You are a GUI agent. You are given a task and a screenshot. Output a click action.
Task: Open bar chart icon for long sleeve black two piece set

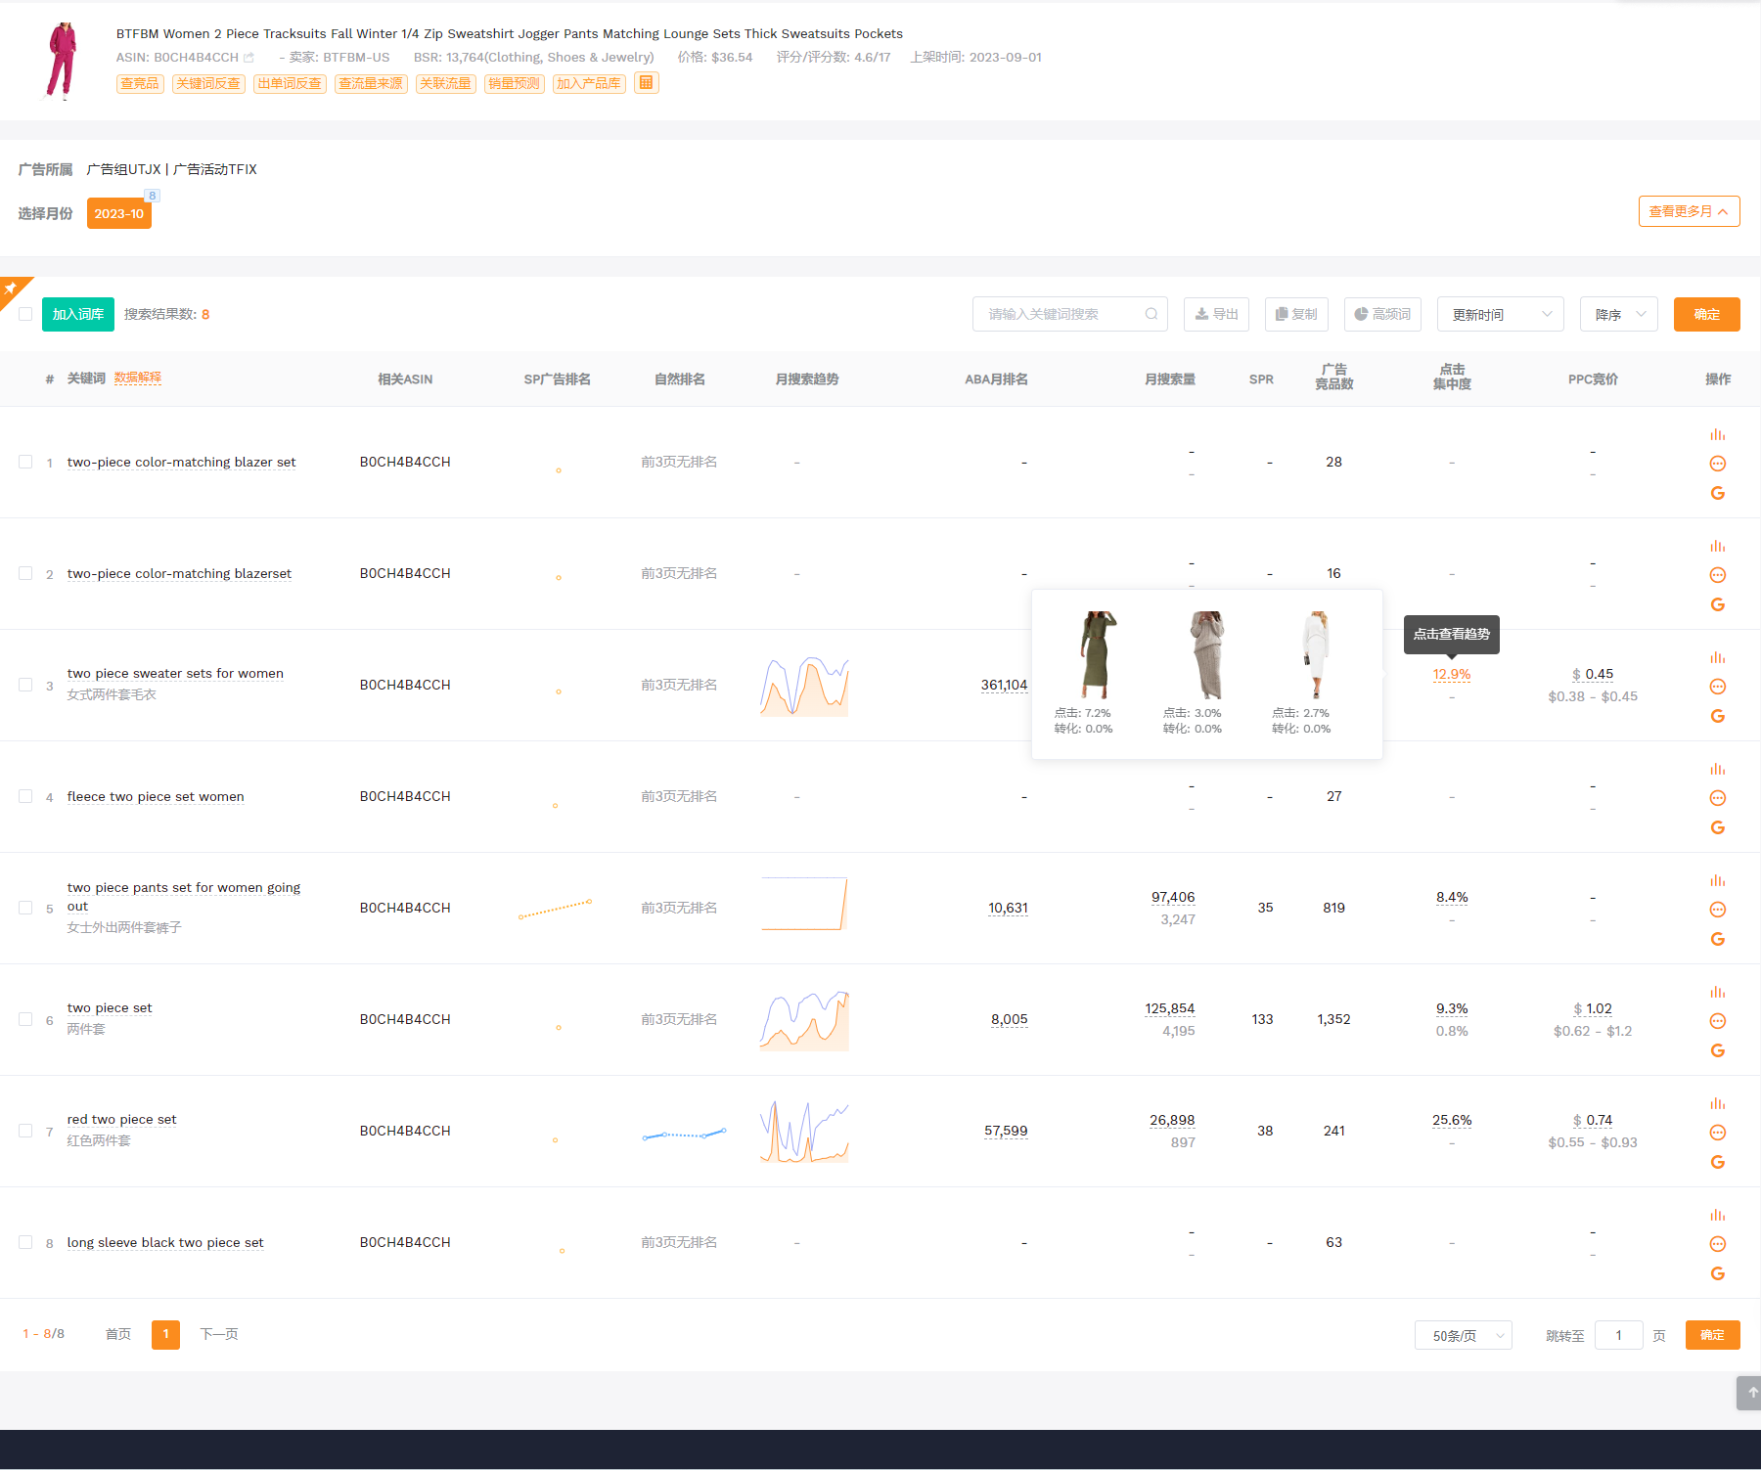[1717, 1216]
